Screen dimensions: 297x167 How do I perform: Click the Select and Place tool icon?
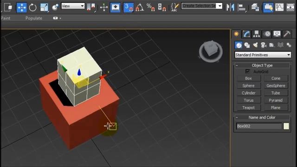click(x=55, y=7)
